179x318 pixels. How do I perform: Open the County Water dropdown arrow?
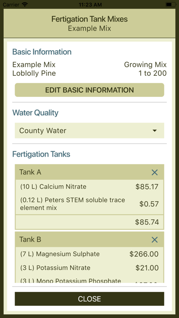tap(155, 131)
